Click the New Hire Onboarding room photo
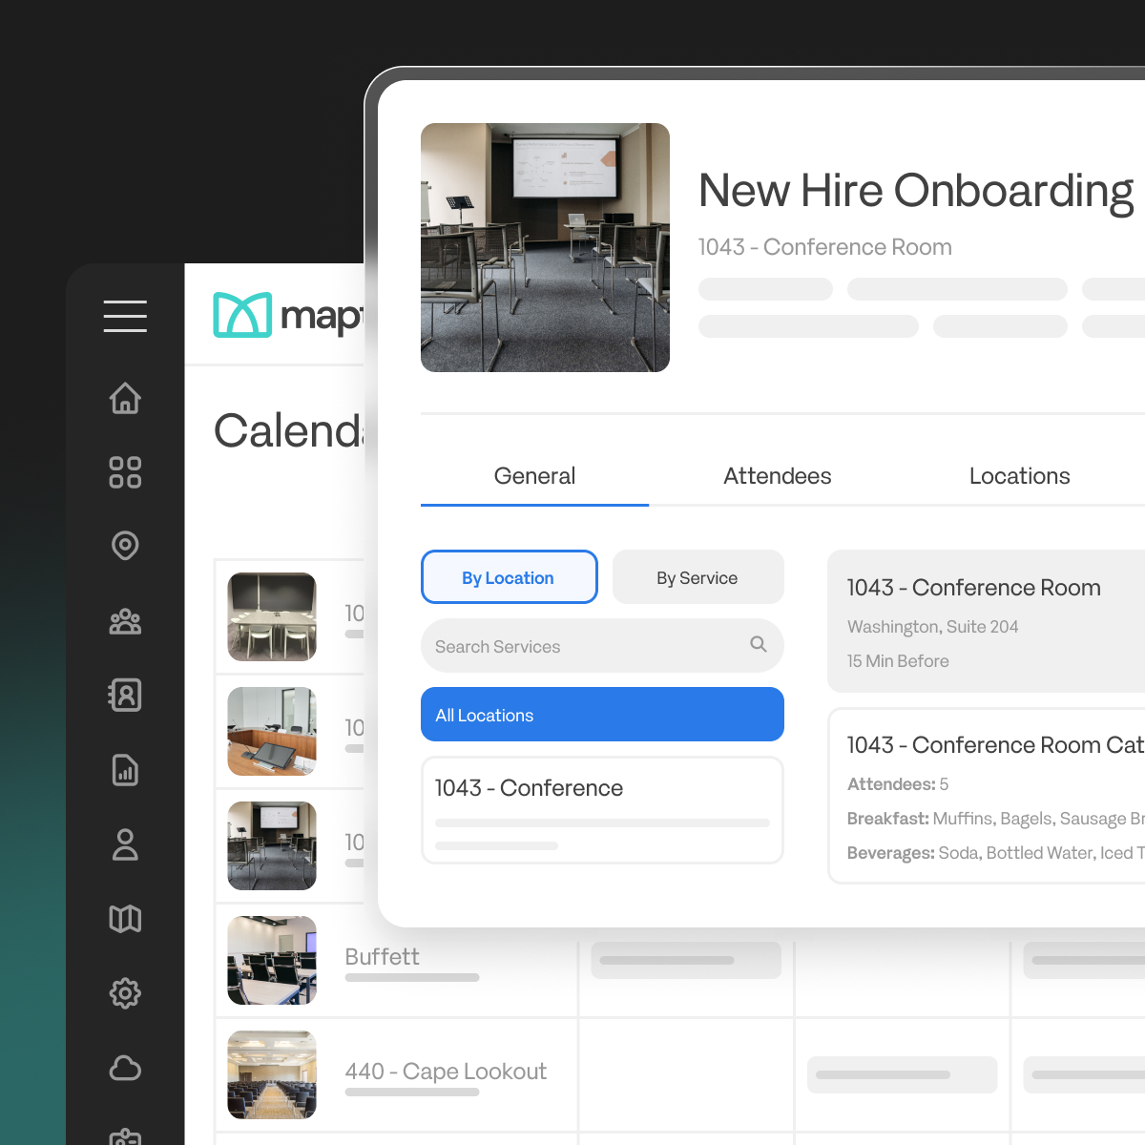This screenshot has width=1145, height=1145. (x=545, y=247)
